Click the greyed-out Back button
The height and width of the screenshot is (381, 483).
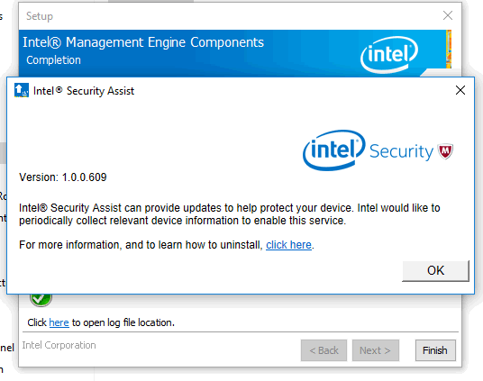324,350
